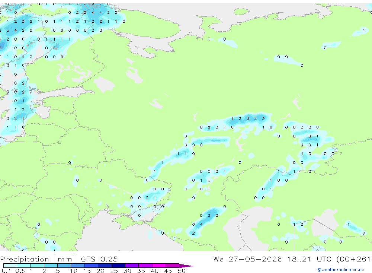Click the 1–2 mm legend swatch
Image resolution: width=372 pixels, height=273 pixels.
[37, 266]
